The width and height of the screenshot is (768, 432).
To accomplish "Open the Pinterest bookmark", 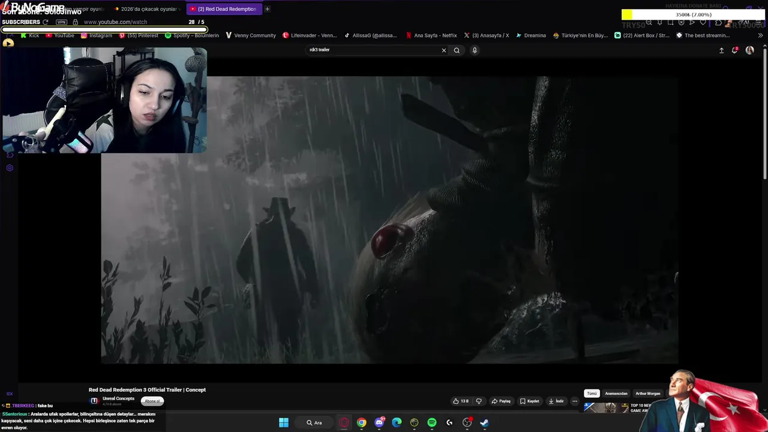I will 139,35.
